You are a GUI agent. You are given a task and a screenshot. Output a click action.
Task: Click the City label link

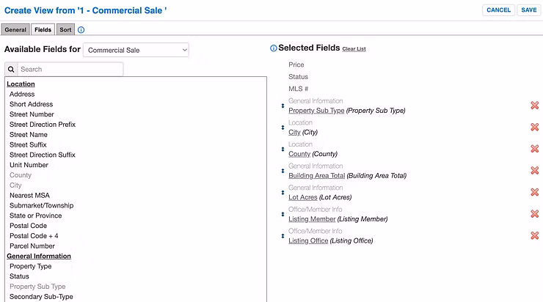point(294,132)
